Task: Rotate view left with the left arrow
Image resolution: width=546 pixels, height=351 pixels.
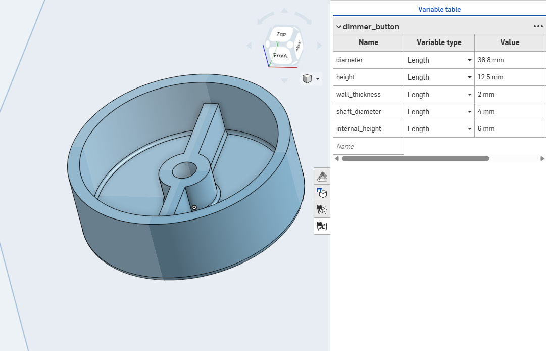Action: (249, 46)
